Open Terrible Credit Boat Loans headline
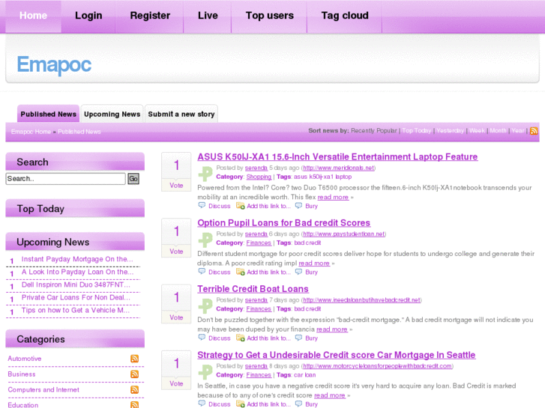 [253, 289]
